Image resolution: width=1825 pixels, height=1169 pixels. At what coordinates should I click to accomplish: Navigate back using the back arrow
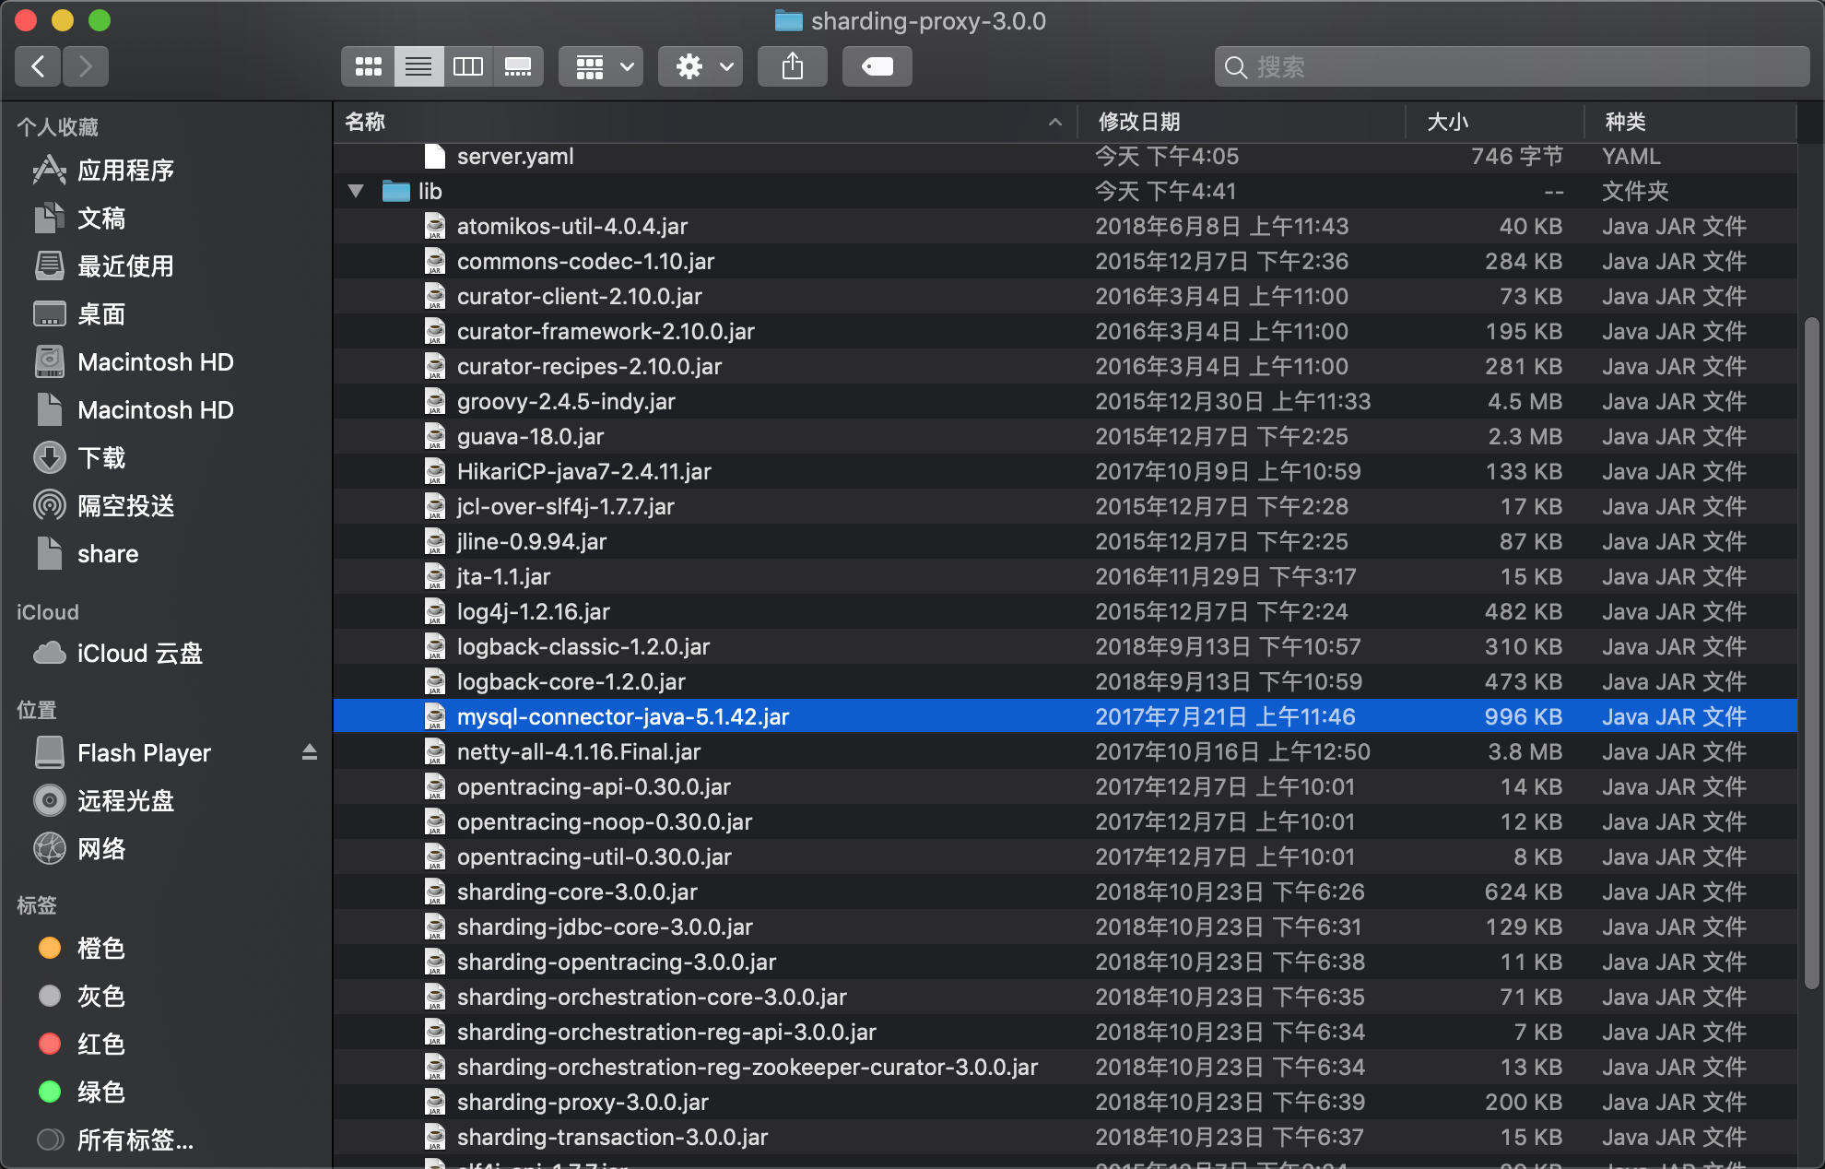37,65
